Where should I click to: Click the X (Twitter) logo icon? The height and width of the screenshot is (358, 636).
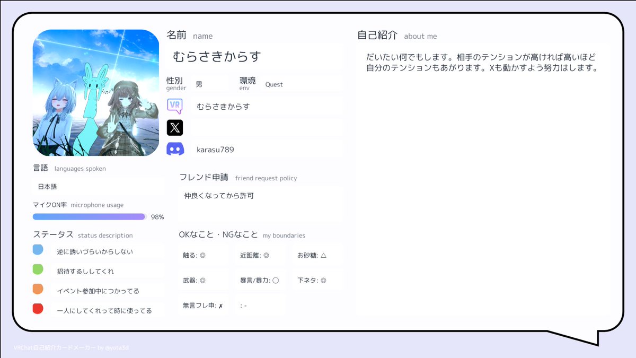click(175, 128)
